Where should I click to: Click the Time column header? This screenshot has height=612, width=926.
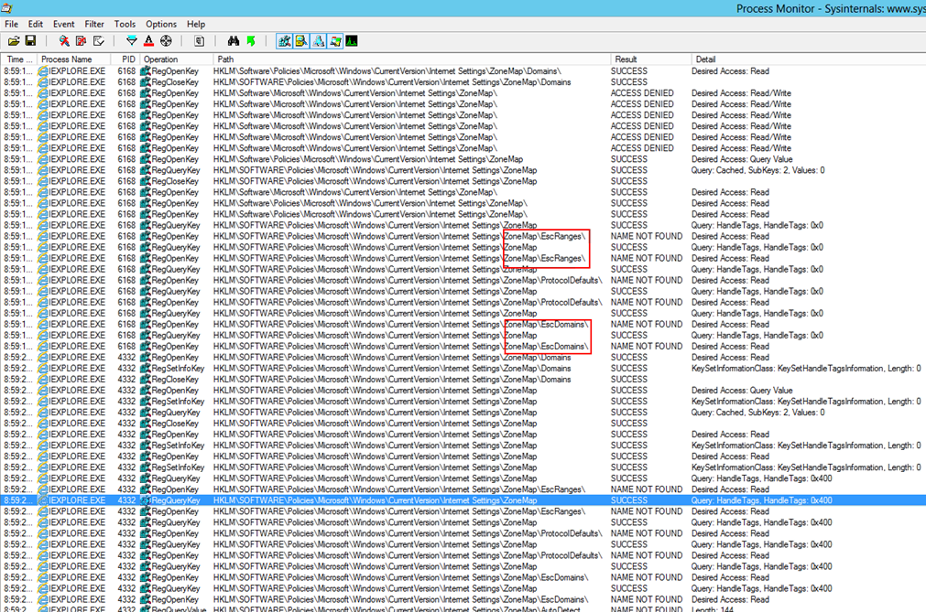pos(19,59)
